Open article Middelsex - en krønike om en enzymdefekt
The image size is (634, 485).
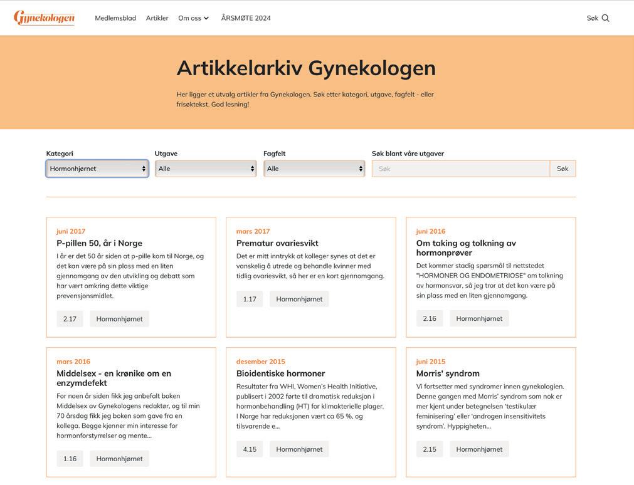(114, 378)
